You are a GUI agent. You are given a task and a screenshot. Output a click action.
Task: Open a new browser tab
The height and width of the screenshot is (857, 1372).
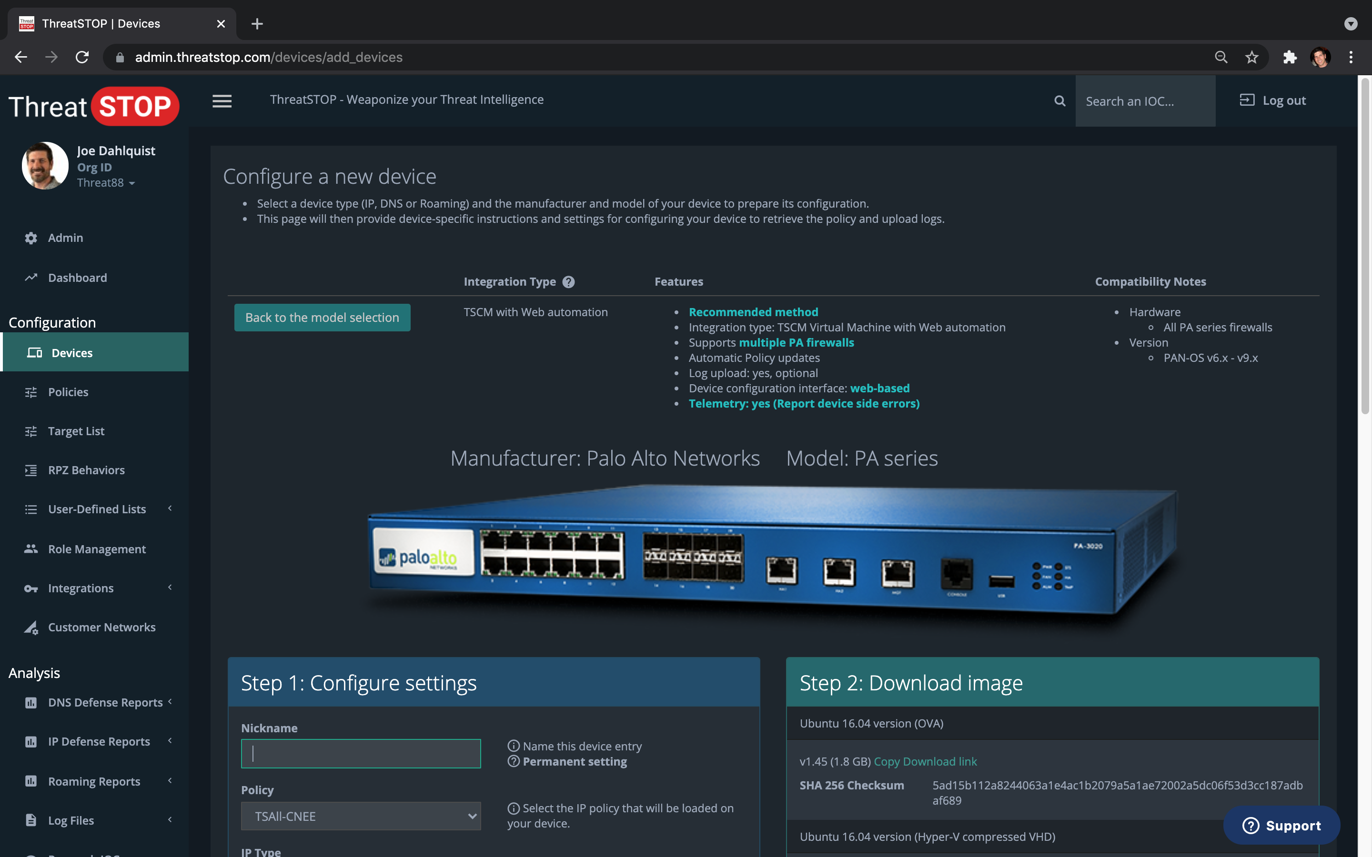pos(257,24)
